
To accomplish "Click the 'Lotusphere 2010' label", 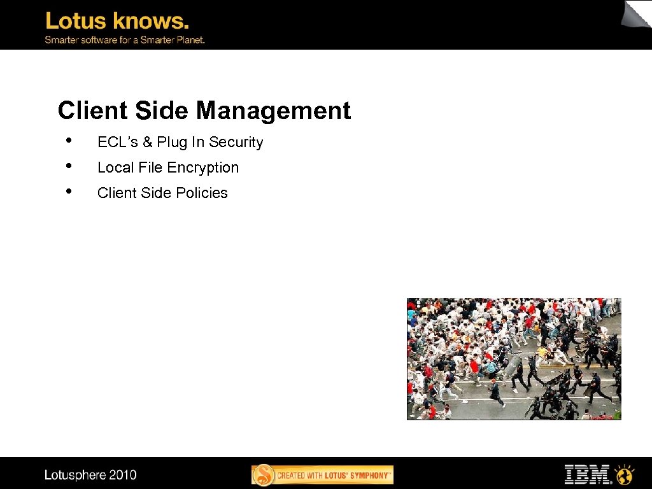I will [91, 475].
